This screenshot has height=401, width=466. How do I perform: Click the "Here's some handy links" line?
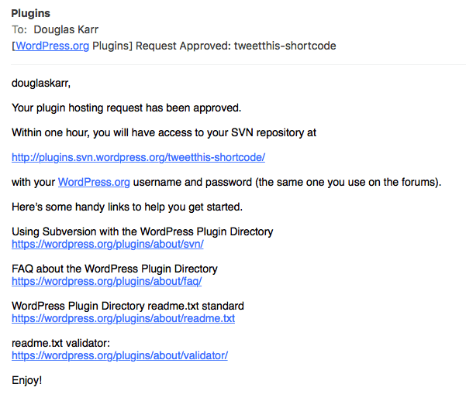tap(127, 207)
